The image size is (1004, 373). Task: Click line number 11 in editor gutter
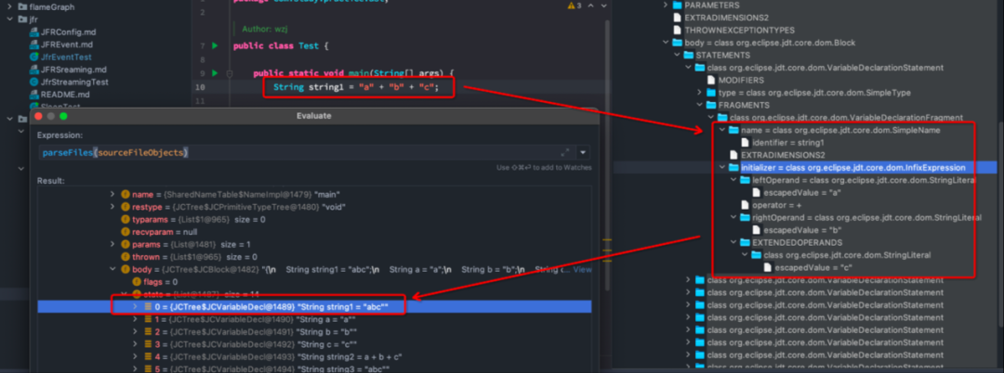click(201, 101)
